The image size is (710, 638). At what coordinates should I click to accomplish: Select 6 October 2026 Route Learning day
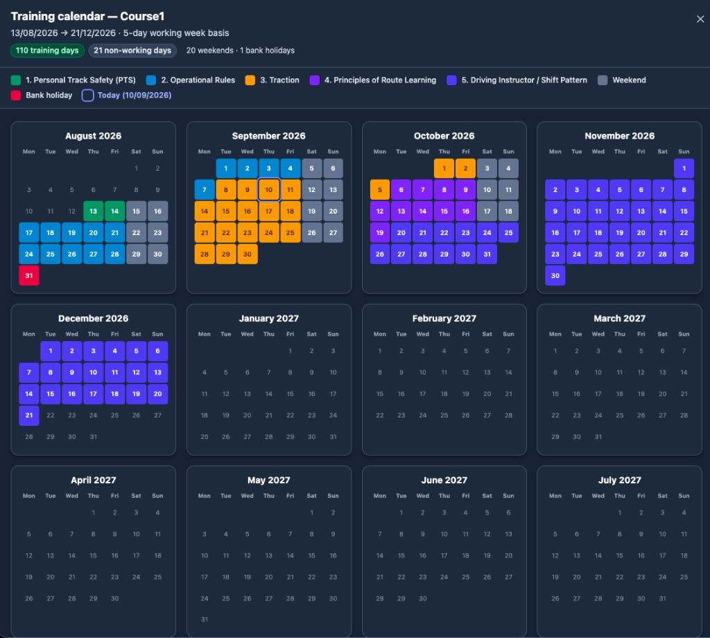[401, 189]
